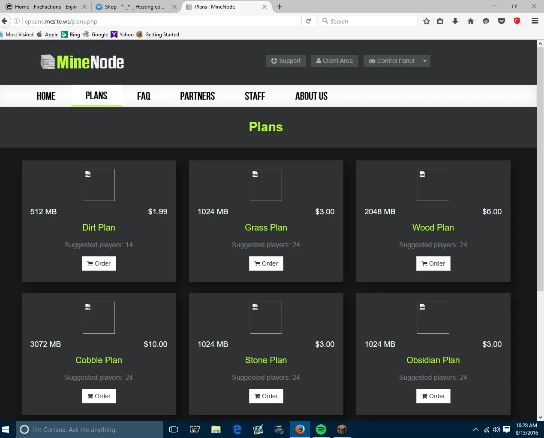Screen dimensions: 544x438
Task: Open the Most Visited bookmark
Action: click(17, 35)
